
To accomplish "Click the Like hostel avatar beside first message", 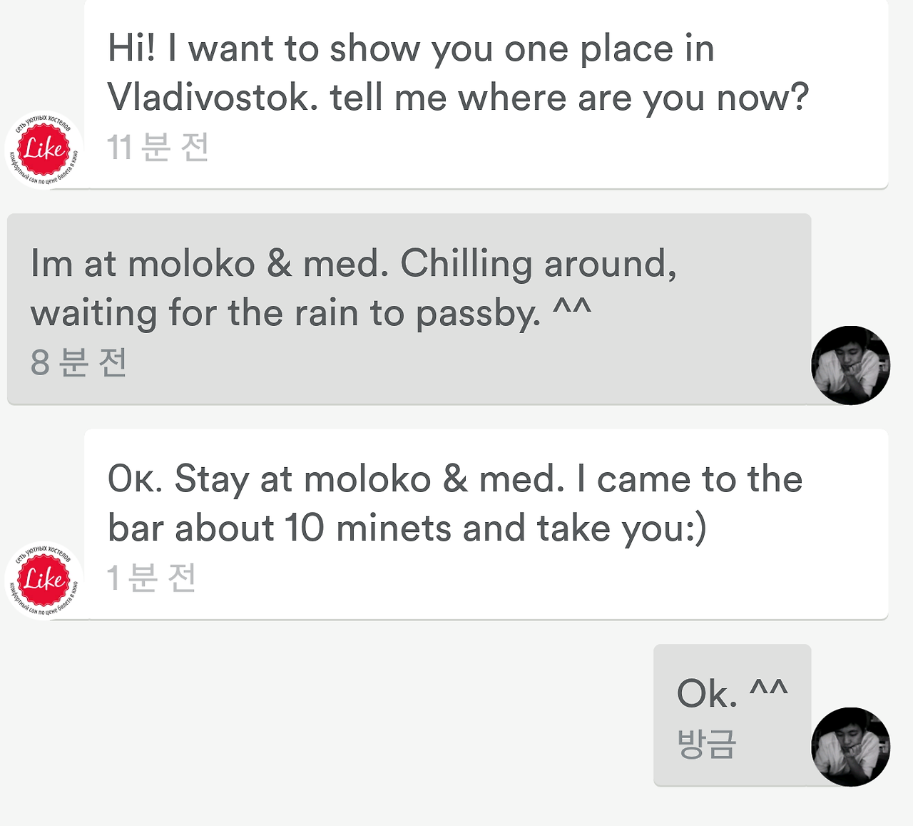I will [44, 150].
